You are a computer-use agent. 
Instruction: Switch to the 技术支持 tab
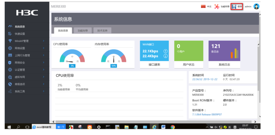point(102,31)
